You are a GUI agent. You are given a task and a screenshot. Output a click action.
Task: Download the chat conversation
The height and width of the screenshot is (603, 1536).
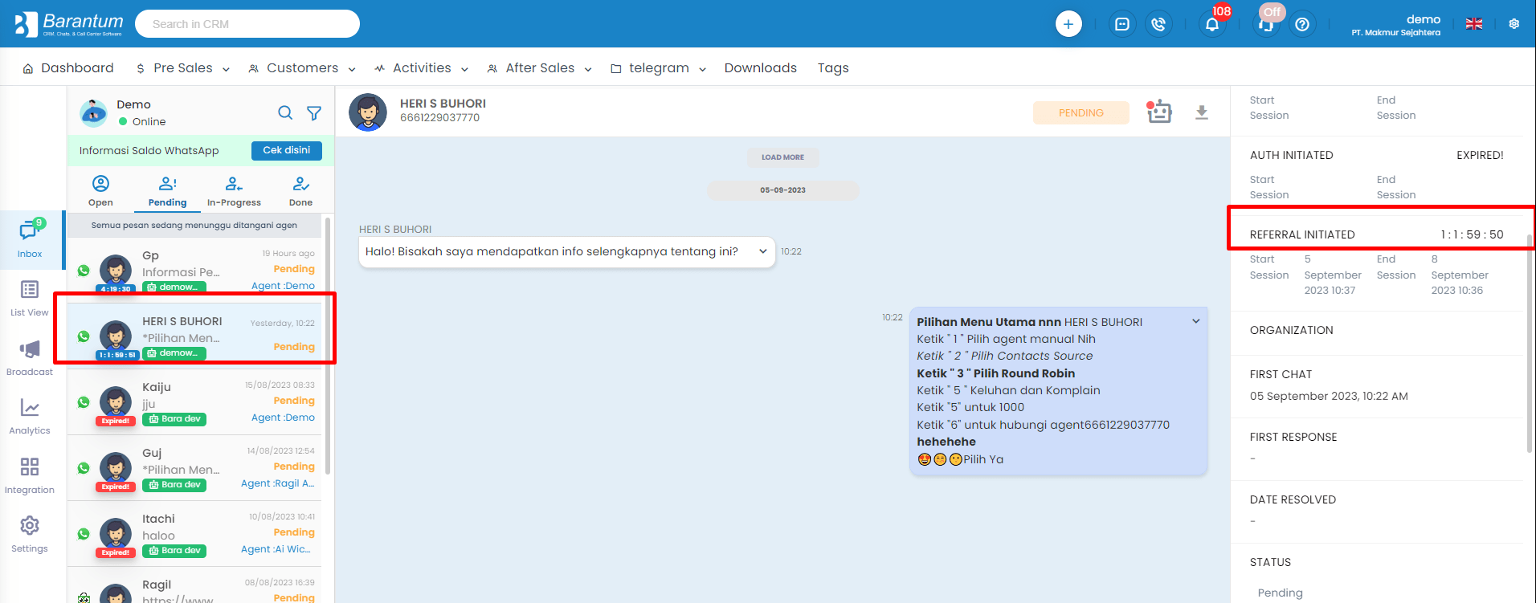coord(1201,112)
